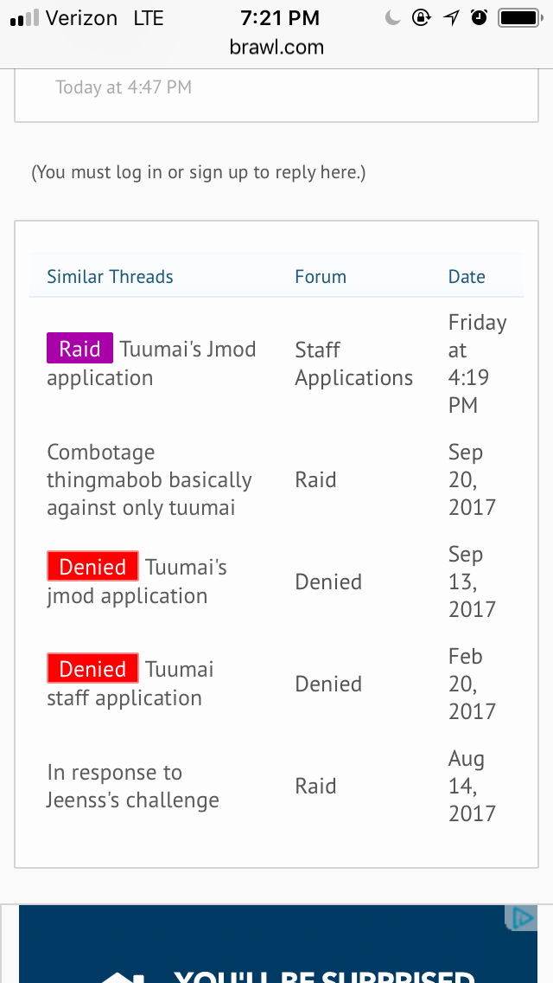Tap the battery indicator icon
Image resolution: width=553 pixels, height=983 pixels.
click(x=519, y=17)
